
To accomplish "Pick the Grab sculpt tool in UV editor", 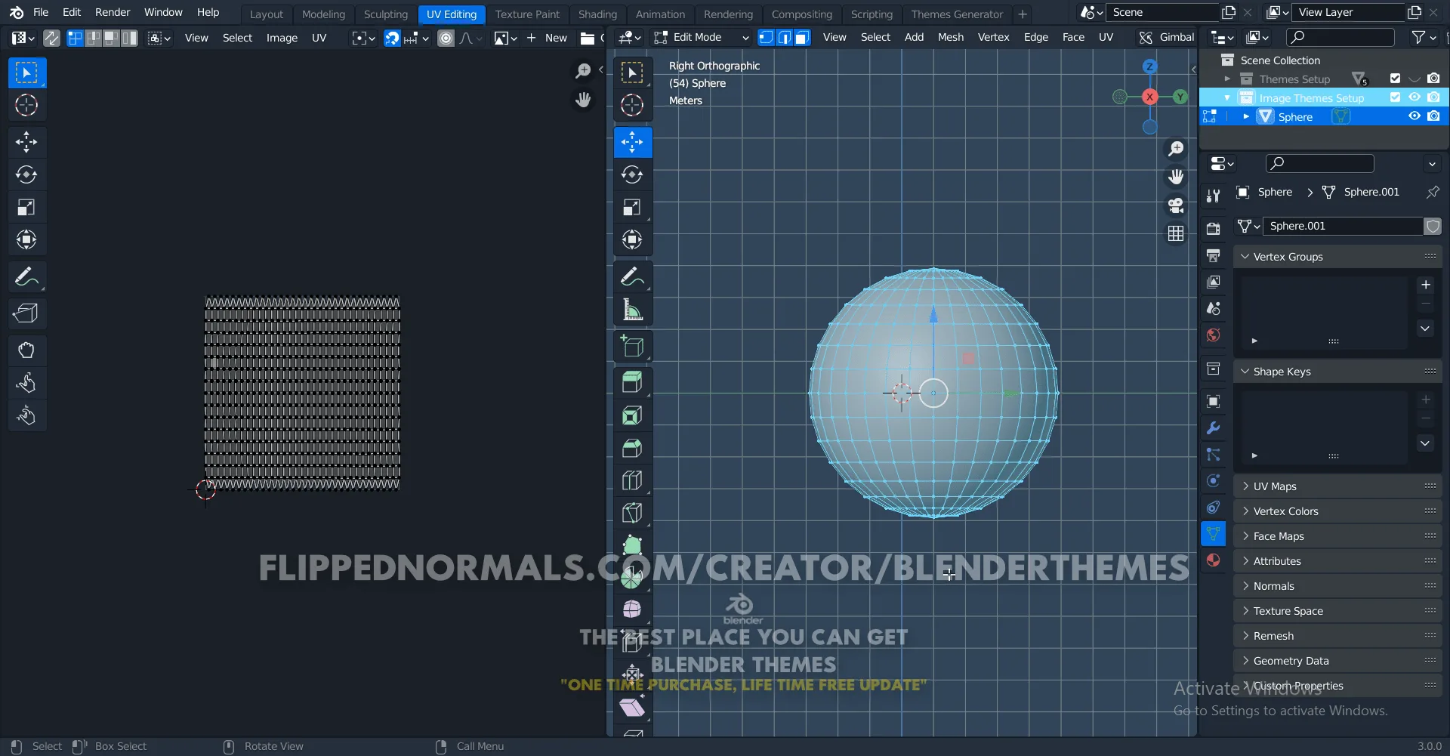I will pyautogui.click(x=26, y=350).
